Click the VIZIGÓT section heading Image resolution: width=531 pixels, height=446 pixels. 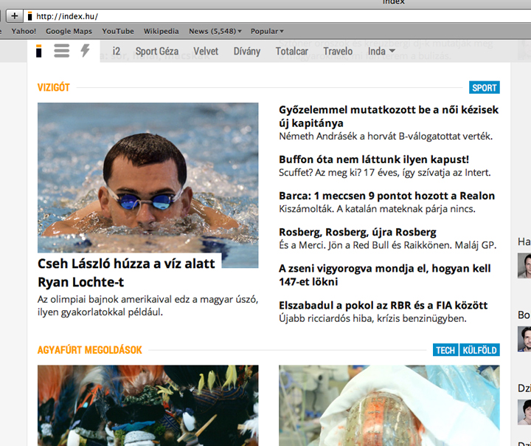click(x=54, y=88)
